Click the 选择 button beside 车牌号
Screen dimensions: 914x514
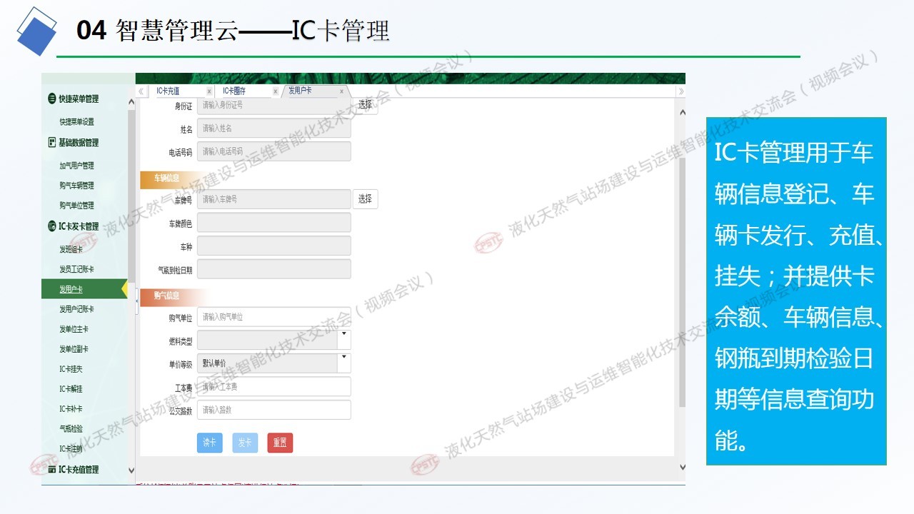[x=365, y=199]
